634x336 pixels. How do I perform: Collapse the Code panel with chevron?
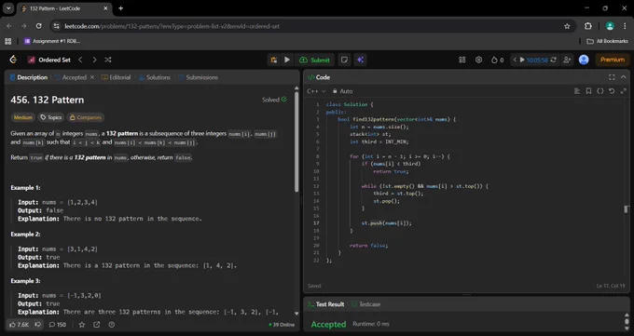click(624, 77)
